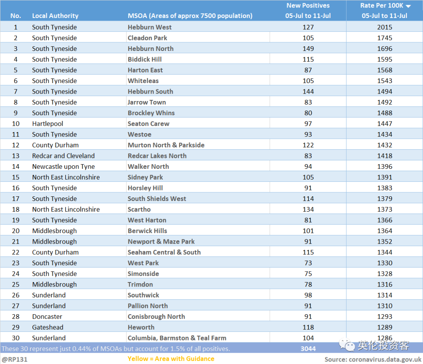The image size is (423, 364).
Task: Select the 'Local Authority' column header
Action: coord(55,16)
